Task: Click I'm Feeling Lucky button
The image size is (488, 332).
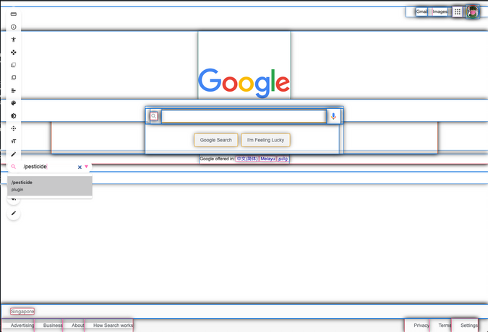Action: (265, 140)
